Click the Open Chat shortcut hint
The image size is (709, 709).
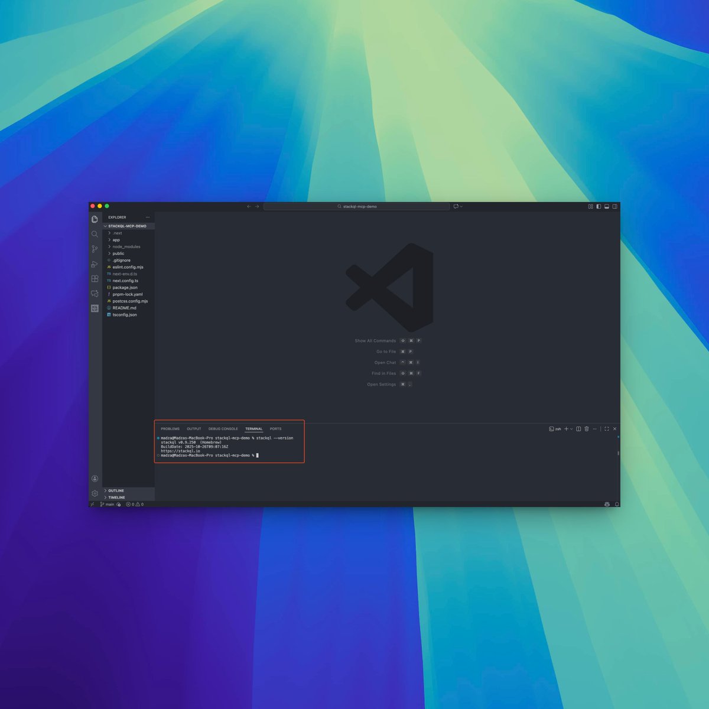(x=397, y=363)
